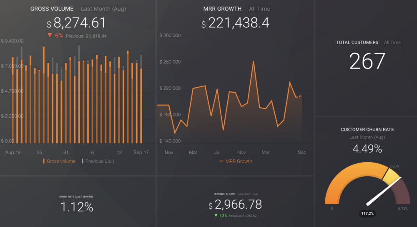The image size is (417, 227).
Task: Click the gauge needle on churn rate gauge
Action: [x=384, y=191]
